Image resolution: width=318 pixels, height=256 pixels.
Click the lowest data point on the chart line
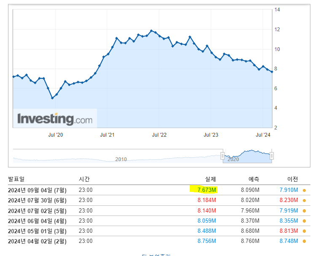pyautogui.click(x=52, y=98)
